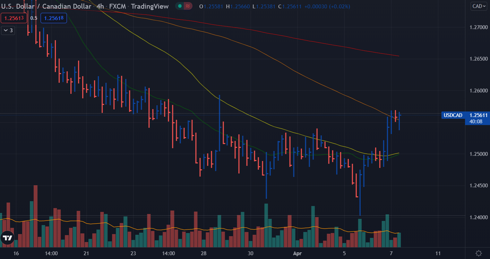Click the Open value 1.25581
Screen dimensions: 490x259
(x=214, y=7)
